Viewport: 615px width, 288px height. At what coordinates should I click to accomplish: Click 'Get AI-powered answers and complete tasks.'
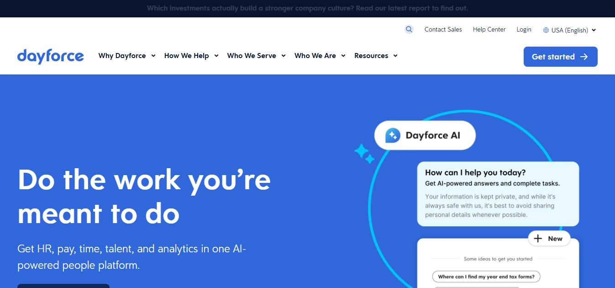492,184
